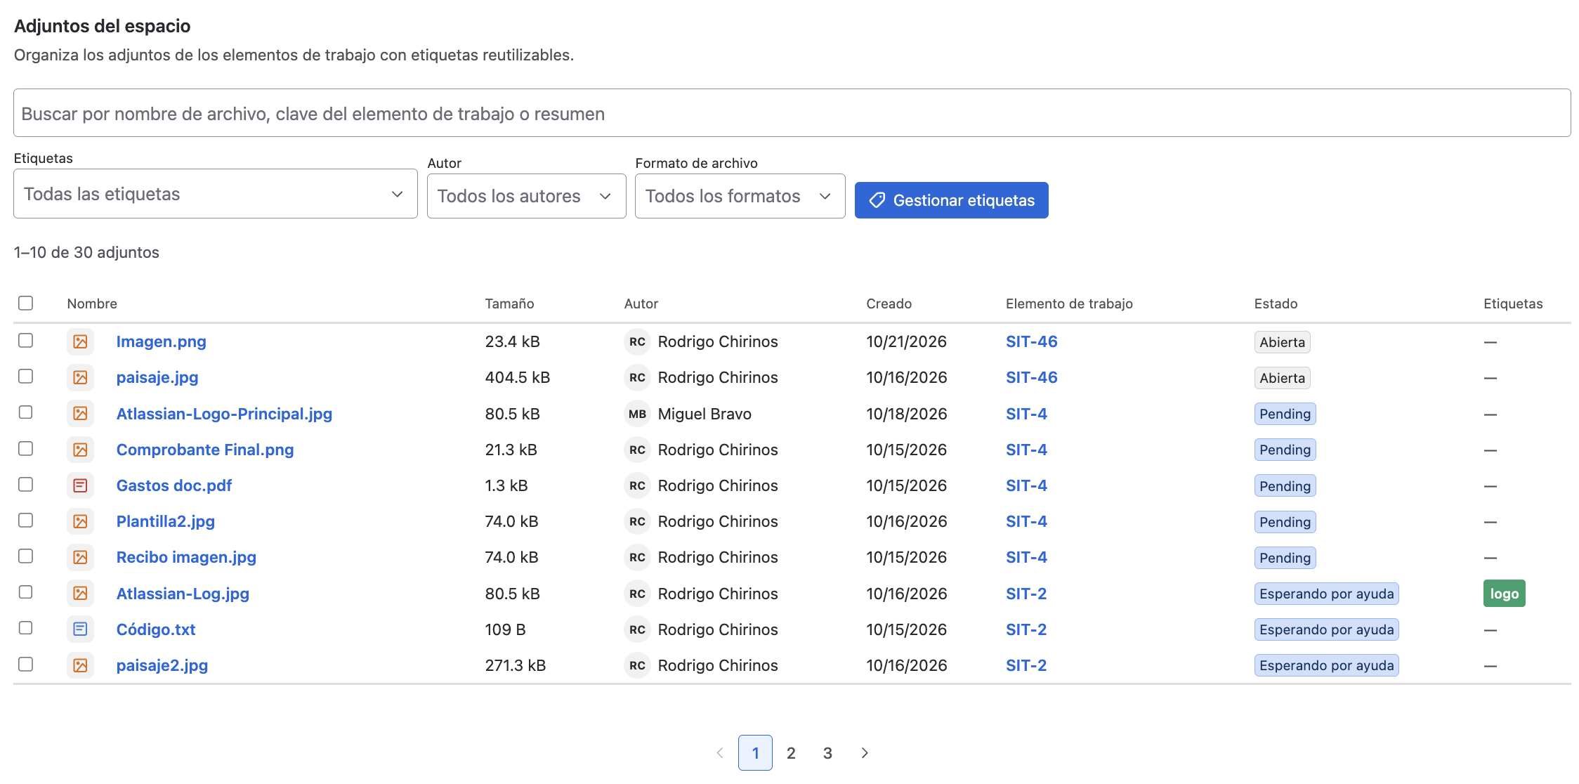Click the image icon beside Recibo imagen.jpg
Screen dimensions: 1579x784
point(81,557)
